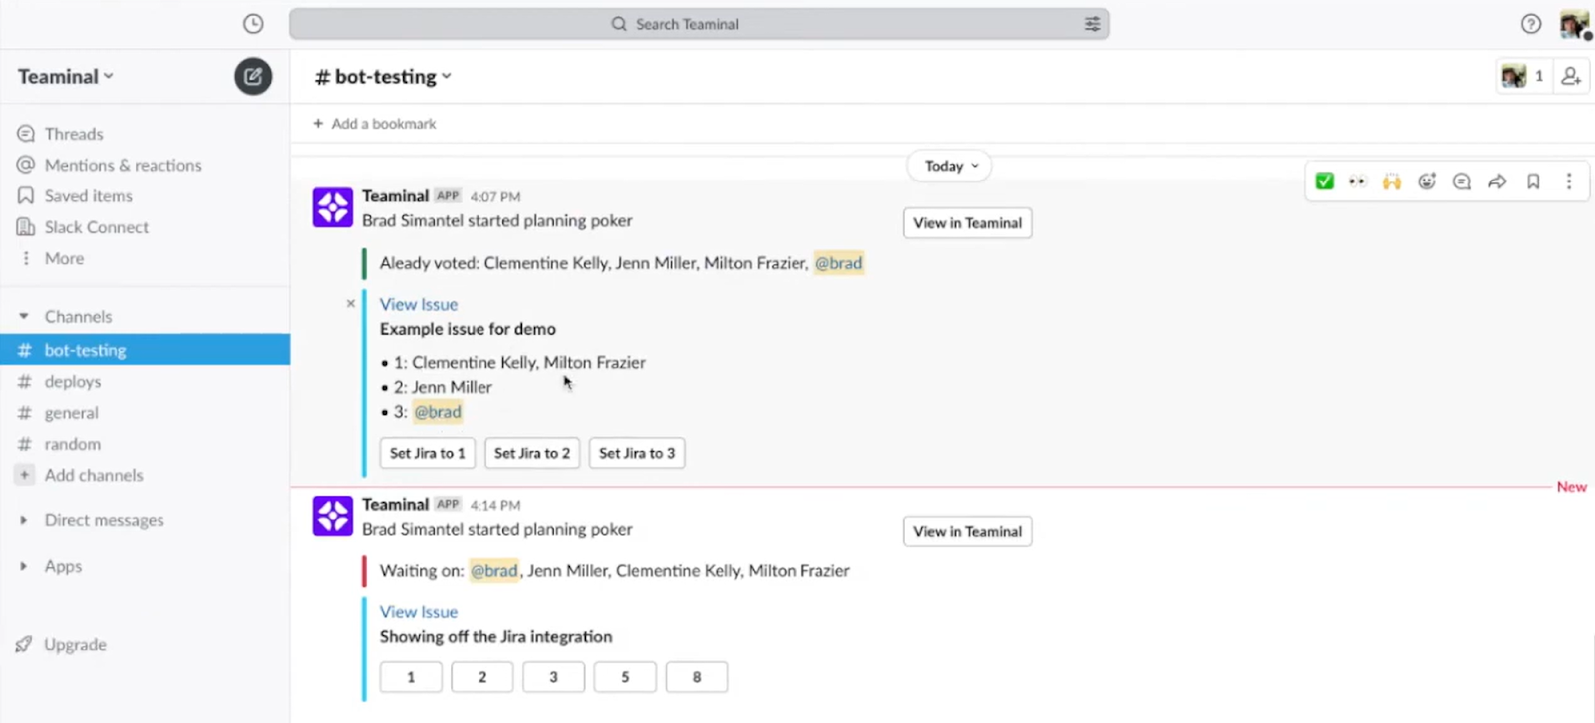Open the Teaminal workspace dropdown
1595x723 pixels.
(66, 77)
